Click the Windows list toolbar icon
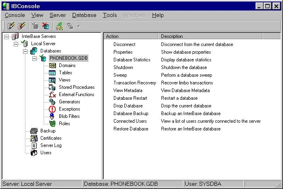 70,26
